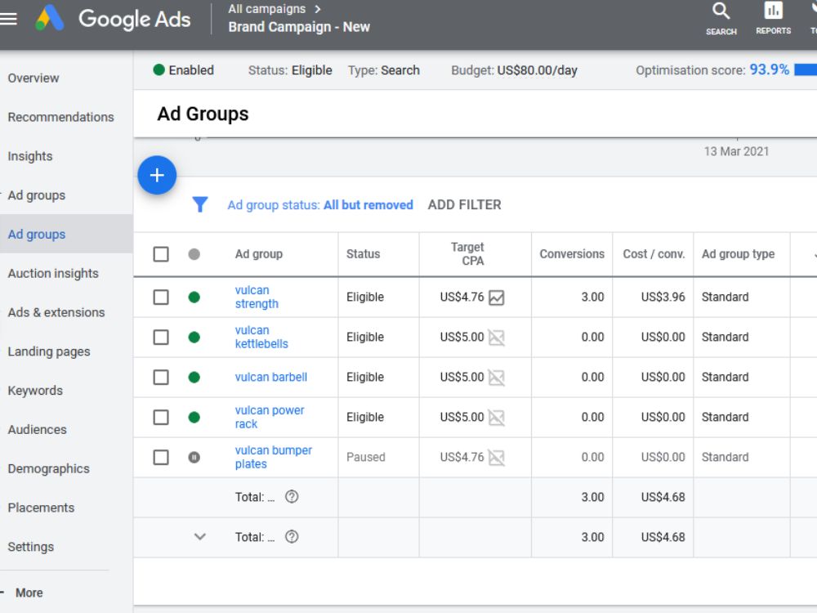Sort by Cost / conv. column header
Viewport: 817px width, 613px height.
[x=654, y=254]
